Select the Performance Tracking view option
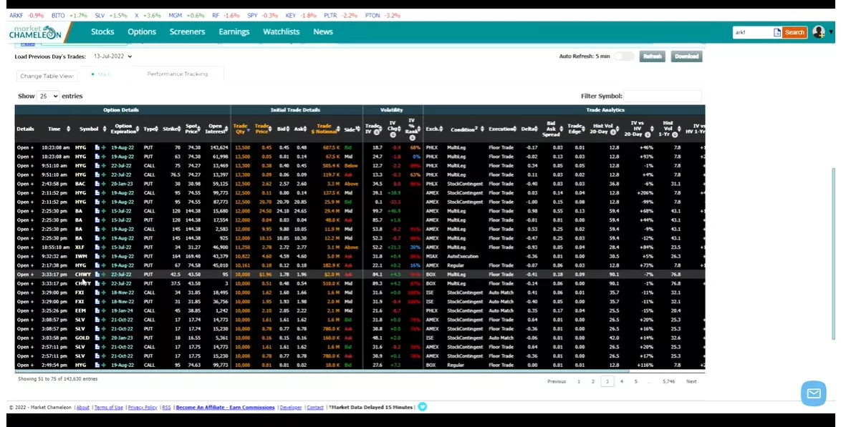Viewport: 841px width, 427px height. click(x=177, y=74)
